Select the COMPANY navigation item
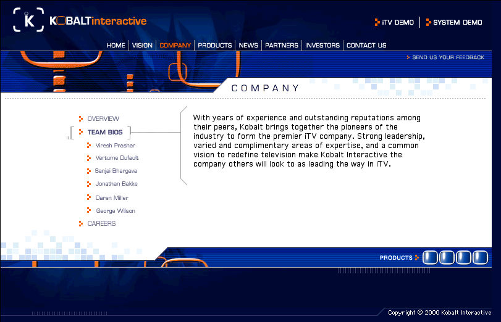The height and width of the screenshot is (322, 501). [175, 45]
